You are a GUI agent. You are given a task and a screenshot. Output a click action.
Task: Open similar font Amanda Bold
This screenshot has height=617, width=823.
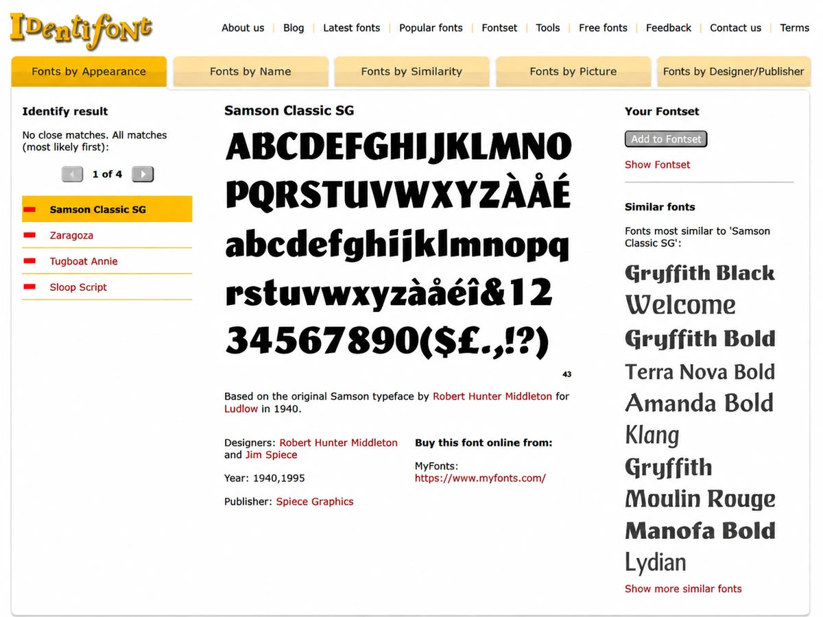point(699,403)
